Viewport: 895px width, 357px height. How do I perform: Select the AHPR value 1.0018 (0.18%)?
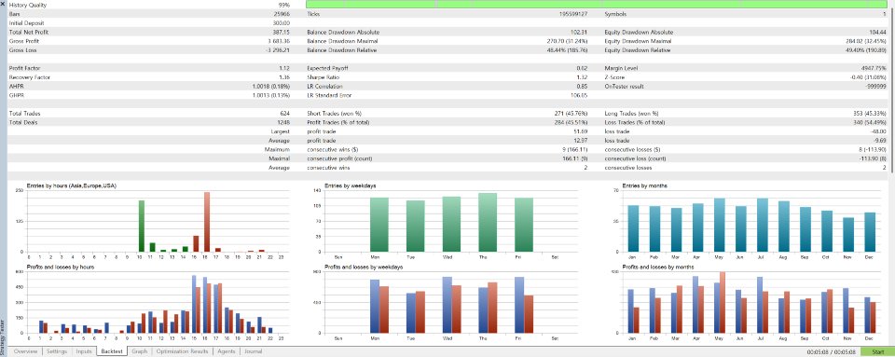click(271, 86)
